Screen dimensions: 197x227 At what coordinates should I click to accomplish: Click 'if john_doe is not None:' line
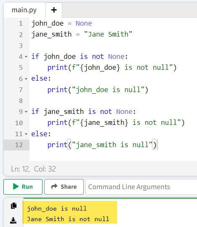click(x=80, y=57)
